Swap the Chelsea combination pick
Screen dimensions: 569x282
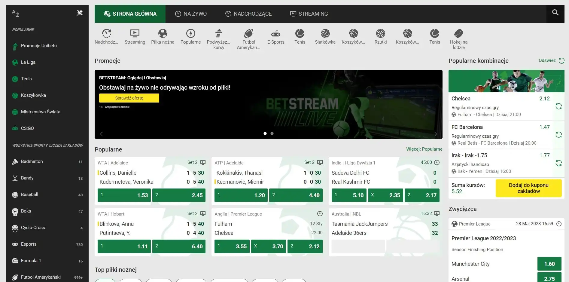pos(558,106)
